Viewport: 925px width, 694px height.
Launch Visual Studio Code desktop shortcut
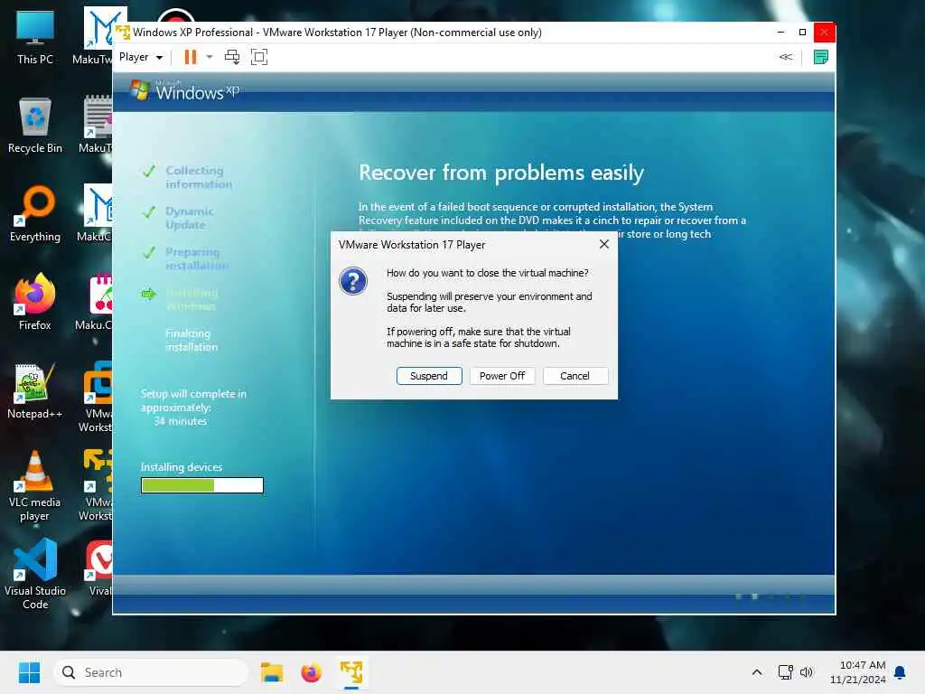[35, 574]
